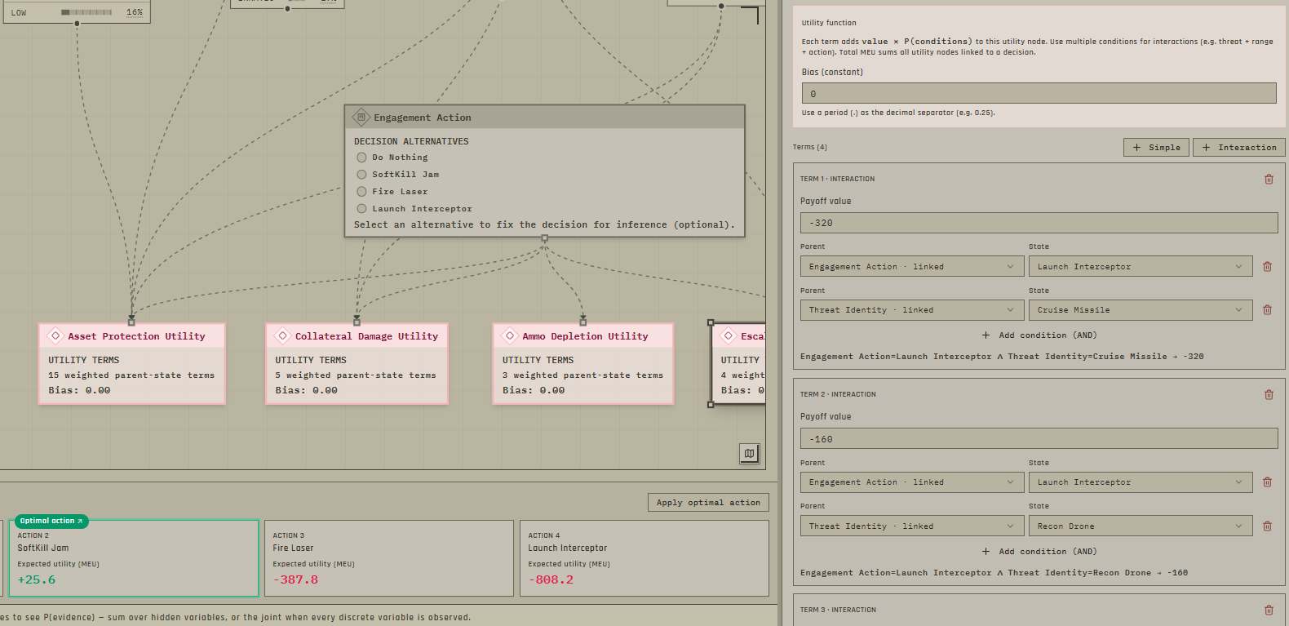This screenshot has width=1289, height=626.
Task: Remove Cruise Missile condition in Term 1
Action: point(1267,309)
